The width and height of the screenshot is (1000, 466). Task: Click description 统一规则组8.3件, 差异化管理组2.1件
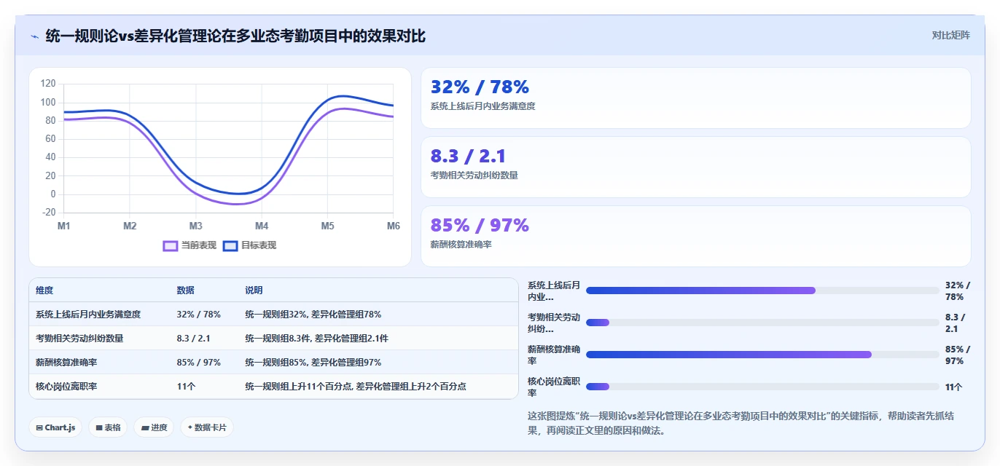click(317, 339)
